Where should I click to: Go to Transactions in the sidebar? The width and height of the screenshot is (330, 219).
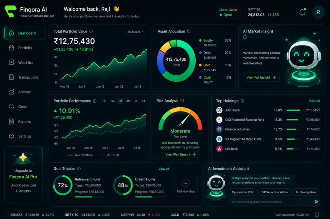[24, 77]
